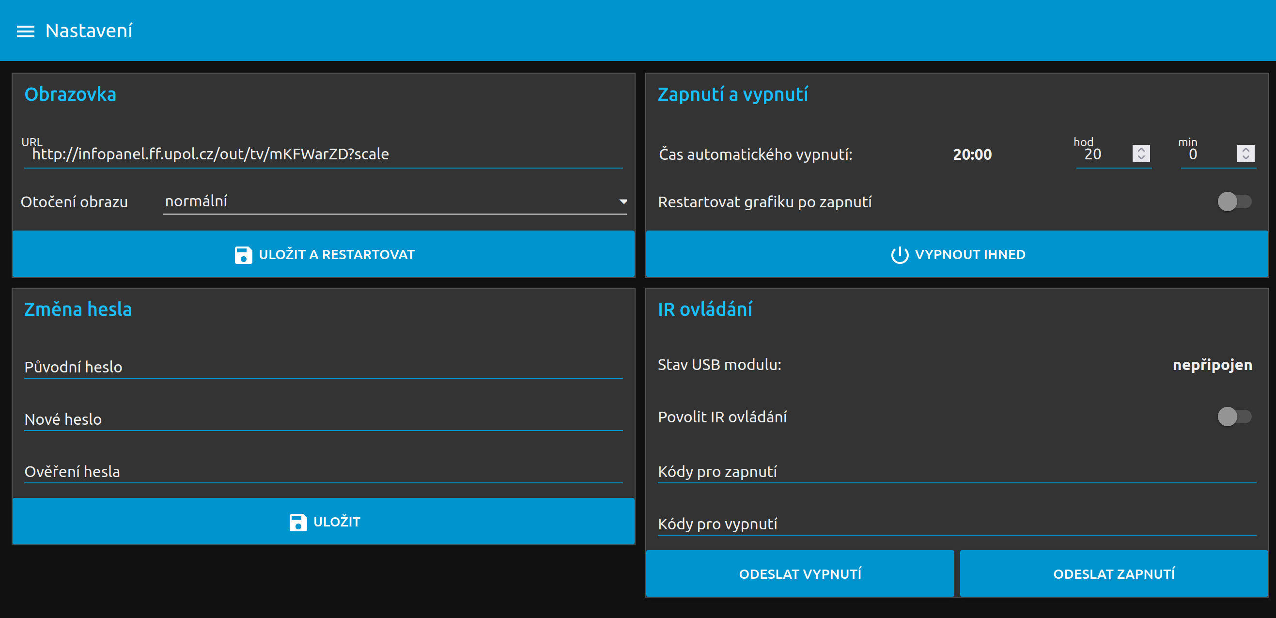Decrease the hod value with down arrow
Image resolution: width=1276 pixels, height=618 pixels.
1141,158
